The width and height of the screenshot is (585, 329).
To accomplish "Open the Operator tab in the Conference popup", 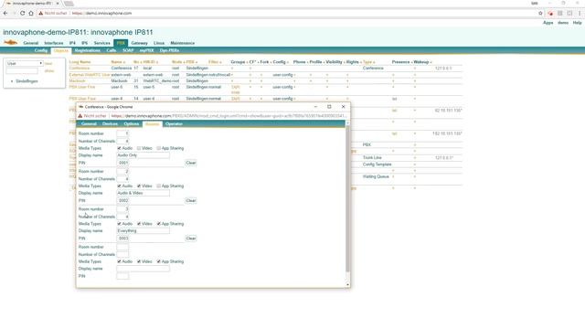I will coord(174,124).
